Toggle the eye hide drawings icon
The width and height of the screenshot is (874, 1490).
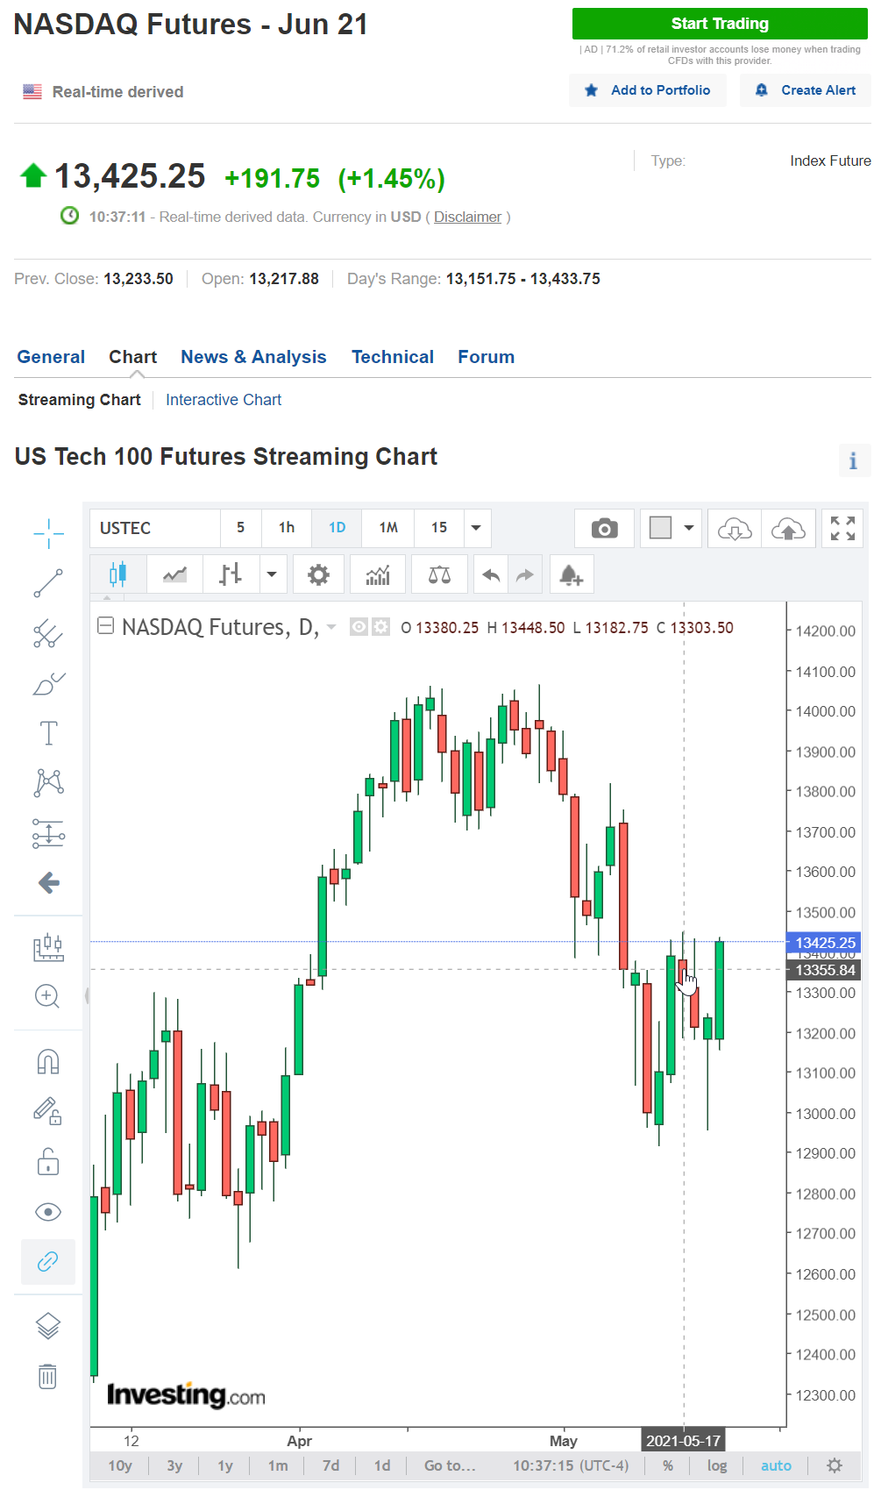tap(48, 1212)
